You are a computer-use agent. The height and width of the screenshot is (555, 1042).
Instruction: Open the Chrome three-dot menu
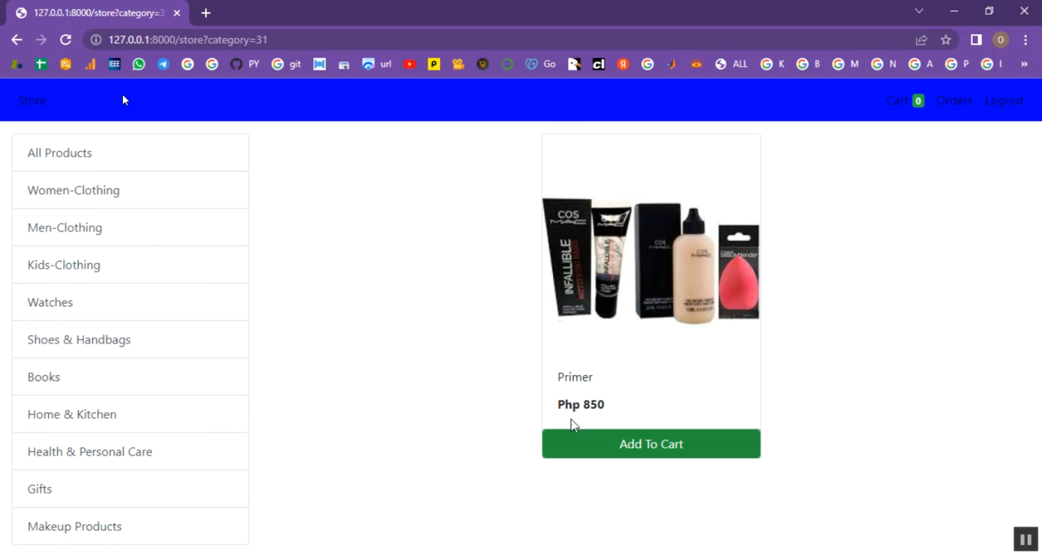[x=1025, y=40]
